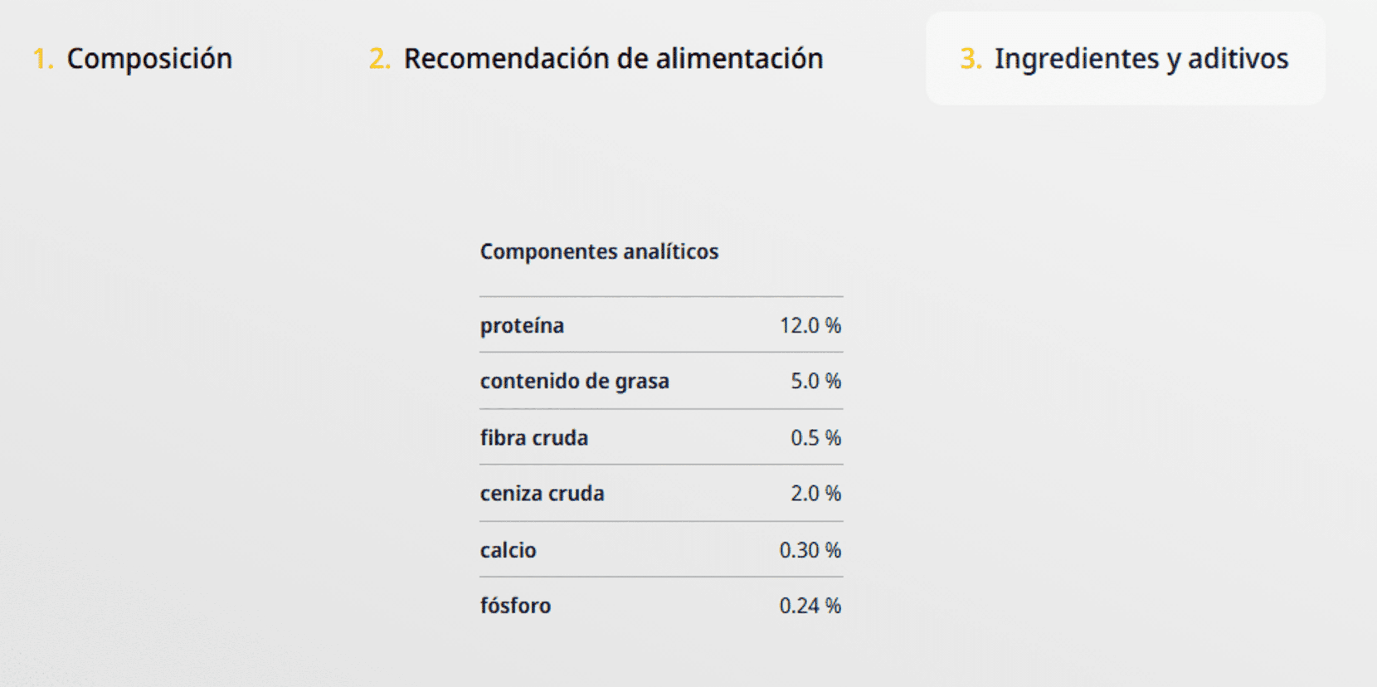
Task: Click the word aditivos in third tab
Action: point(1238,59)
